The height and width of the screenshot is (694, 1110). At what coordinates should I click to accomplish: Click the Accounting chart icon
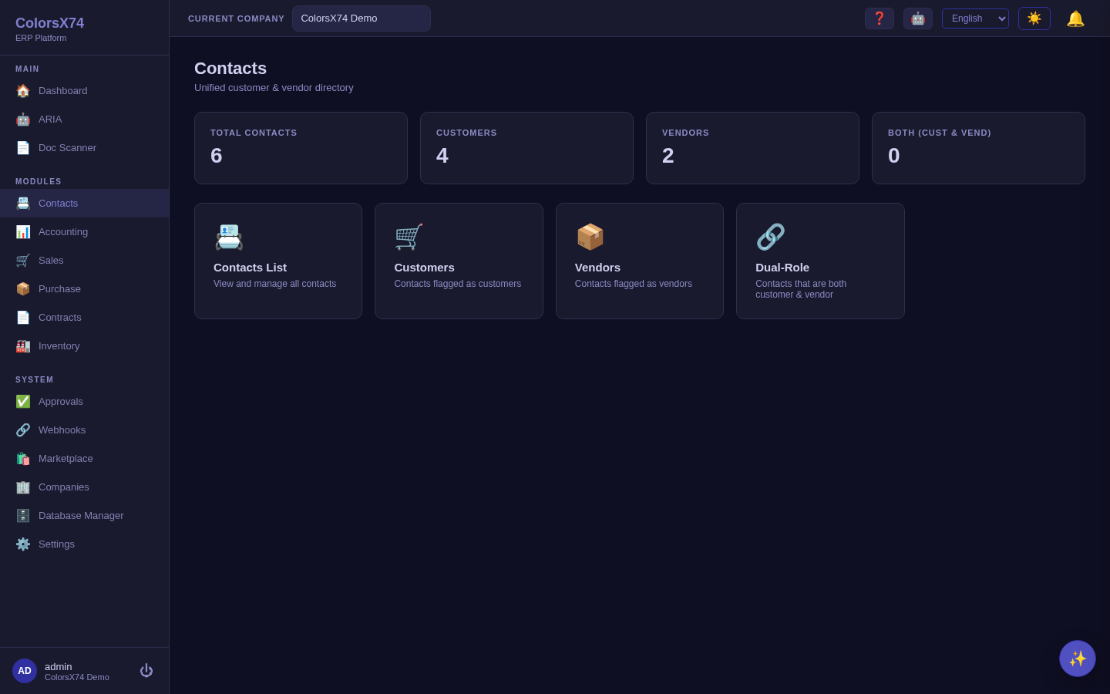[x=23, y=232]
